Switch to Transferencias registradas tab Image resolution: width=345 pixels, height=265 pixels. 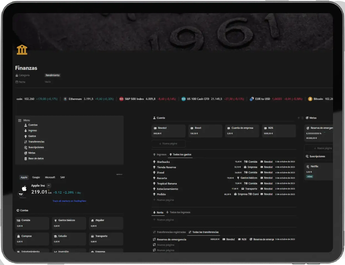(169, 232)
